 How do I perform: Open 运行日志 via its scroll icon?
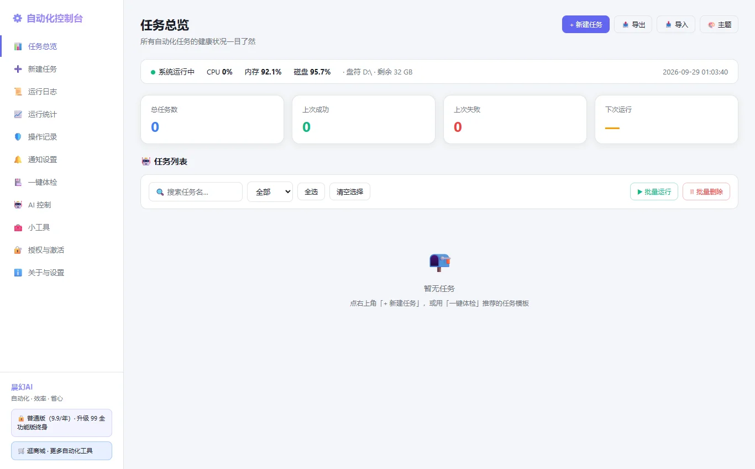point(18,92)
